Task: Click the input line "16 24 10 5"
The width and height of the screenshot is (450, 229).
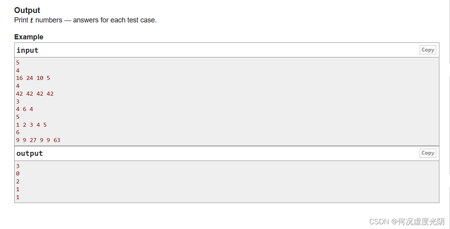Action: pos(33,78)
